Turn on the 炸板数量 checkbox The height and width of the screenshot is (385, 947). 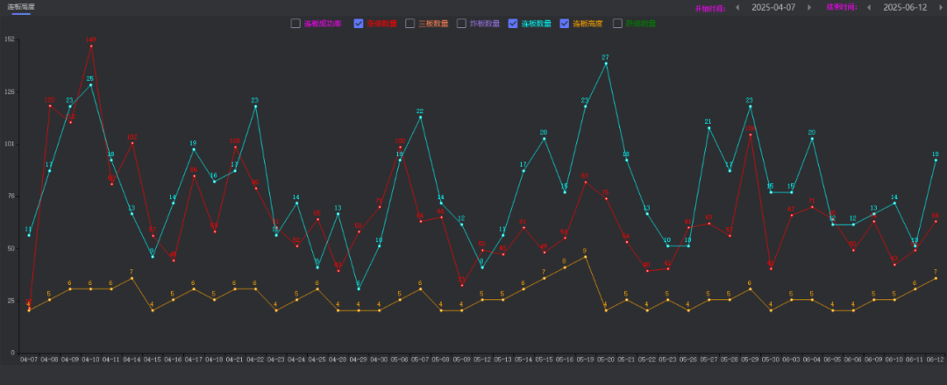pyautogui.click(x=462, y=24)
